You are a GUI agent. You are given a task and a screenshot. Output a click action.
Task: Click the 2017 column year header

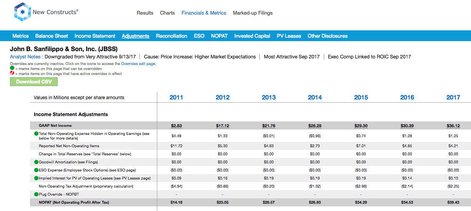453,97
